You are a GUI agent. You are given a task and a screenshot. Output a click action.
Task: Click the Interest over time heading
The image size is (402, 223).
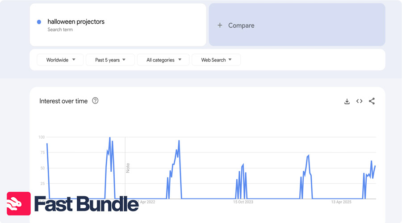pos(63,101)
